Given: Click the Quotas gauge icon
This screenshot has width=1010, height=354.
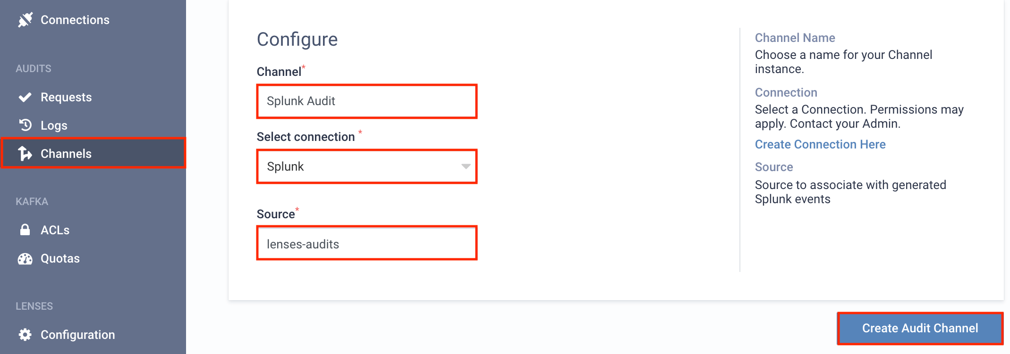Looking at the screenshot, I should 25,258.
